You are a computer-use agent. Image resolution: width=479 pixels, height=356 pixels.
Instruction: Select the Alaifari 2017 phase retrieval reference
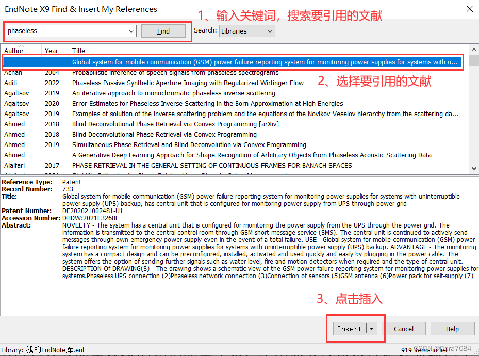[155, 165]
